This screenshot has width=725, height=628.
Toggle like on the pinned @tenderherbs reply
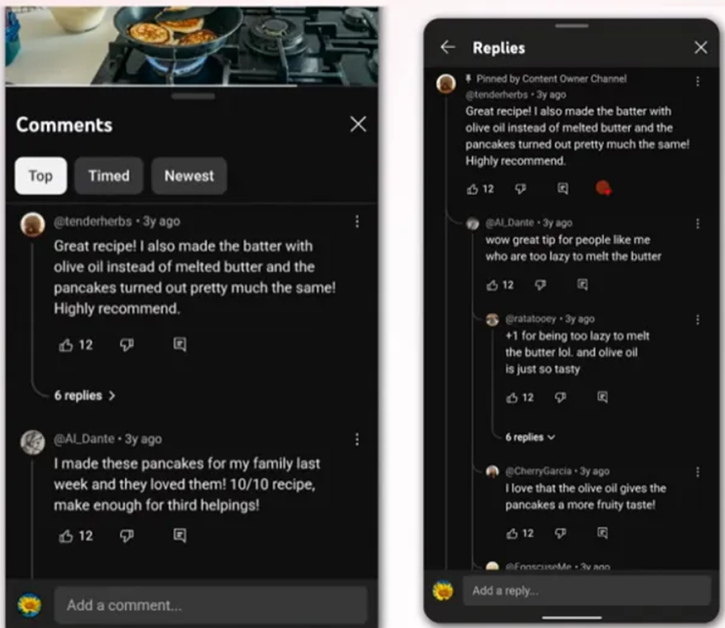pyautogui.click(x=472, y=189)
